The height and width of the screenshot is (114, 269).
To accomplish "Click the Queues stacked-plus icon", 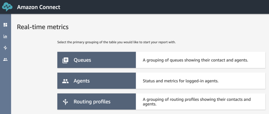I will click(65, 60).
